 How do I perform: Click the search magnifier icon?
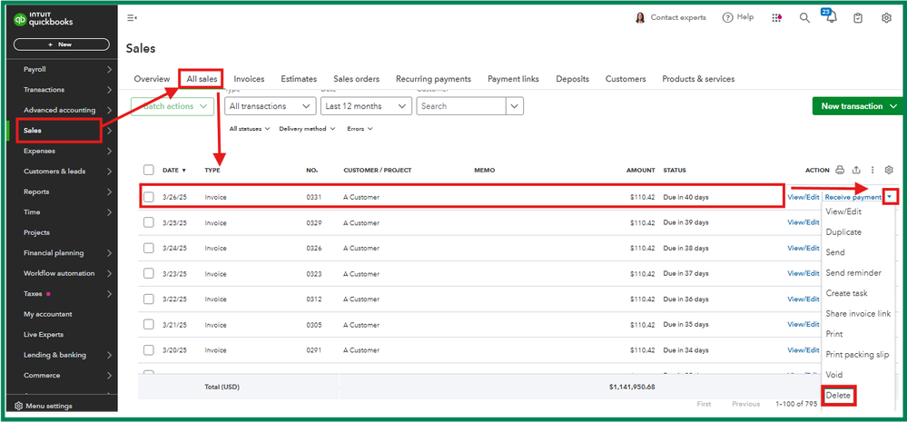[804, 18]
